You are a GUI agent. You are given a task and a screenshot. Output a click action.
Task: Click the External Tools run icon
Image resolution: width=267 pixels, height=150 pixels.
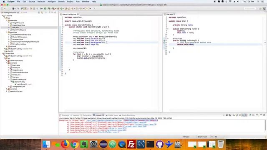click(53, 8)
